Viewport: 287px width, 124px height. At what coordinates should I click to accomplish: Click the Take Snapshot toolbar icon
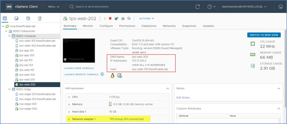point(129,19)
